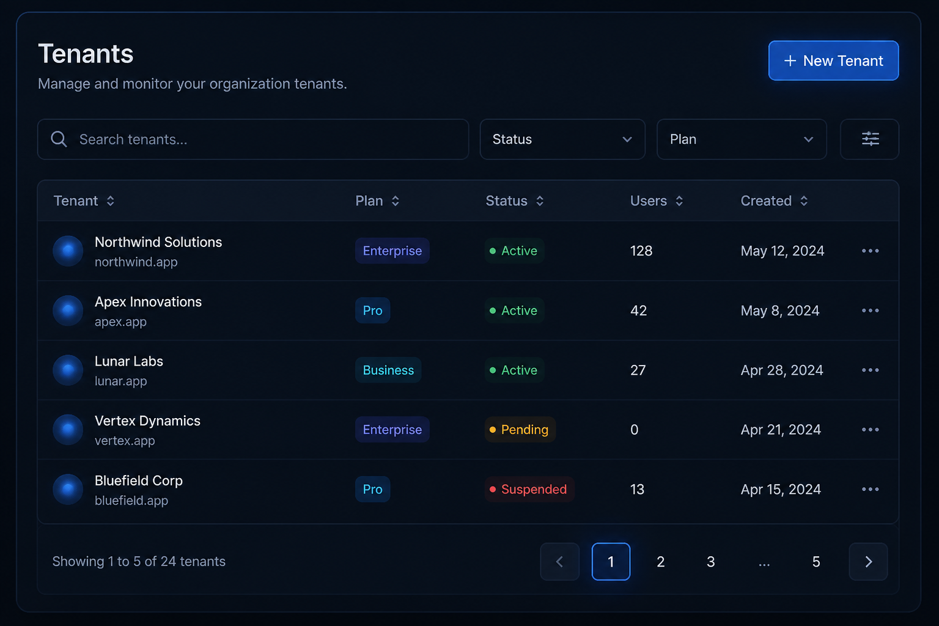
Task: Expand the Status filter dropdown
Action: (x=562, y=139)
